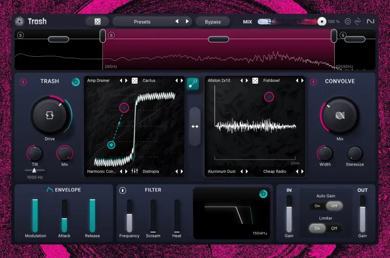Turn Limiter Off
This screenshot has height=258, width=390.
334,229
